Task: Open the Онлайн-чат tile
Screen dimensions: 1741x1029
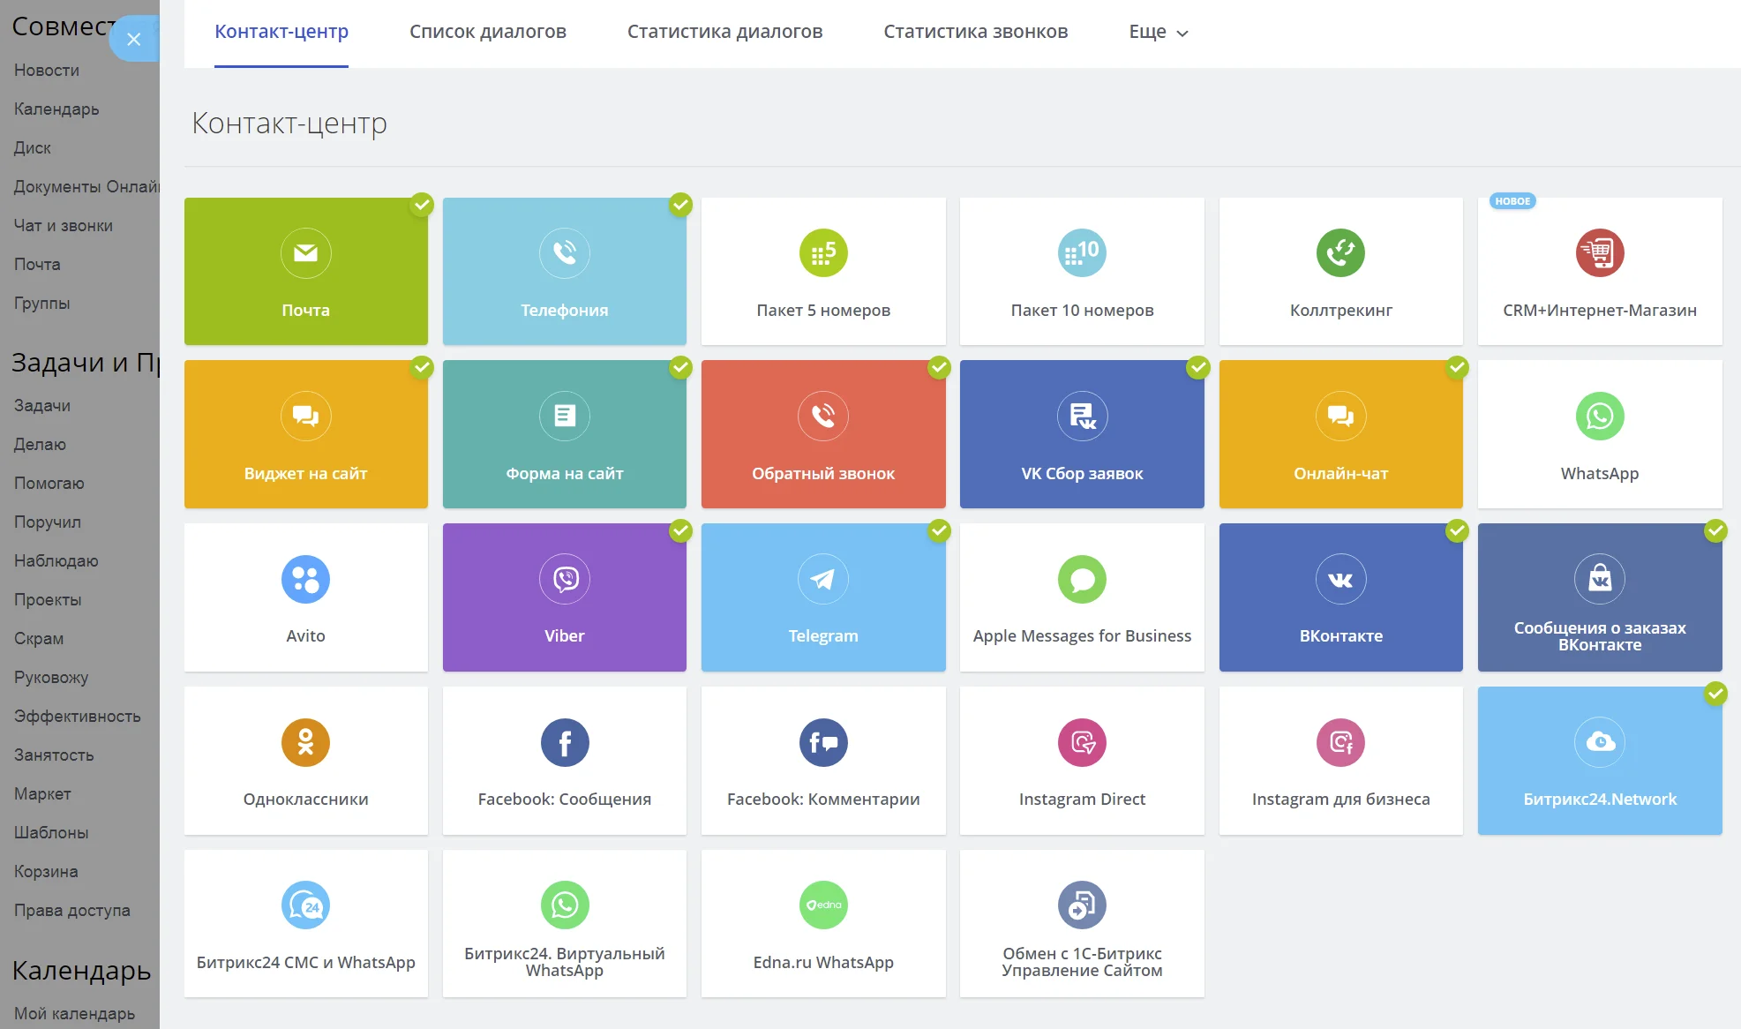Action: pyautogui.click(x=1340, y=434)
